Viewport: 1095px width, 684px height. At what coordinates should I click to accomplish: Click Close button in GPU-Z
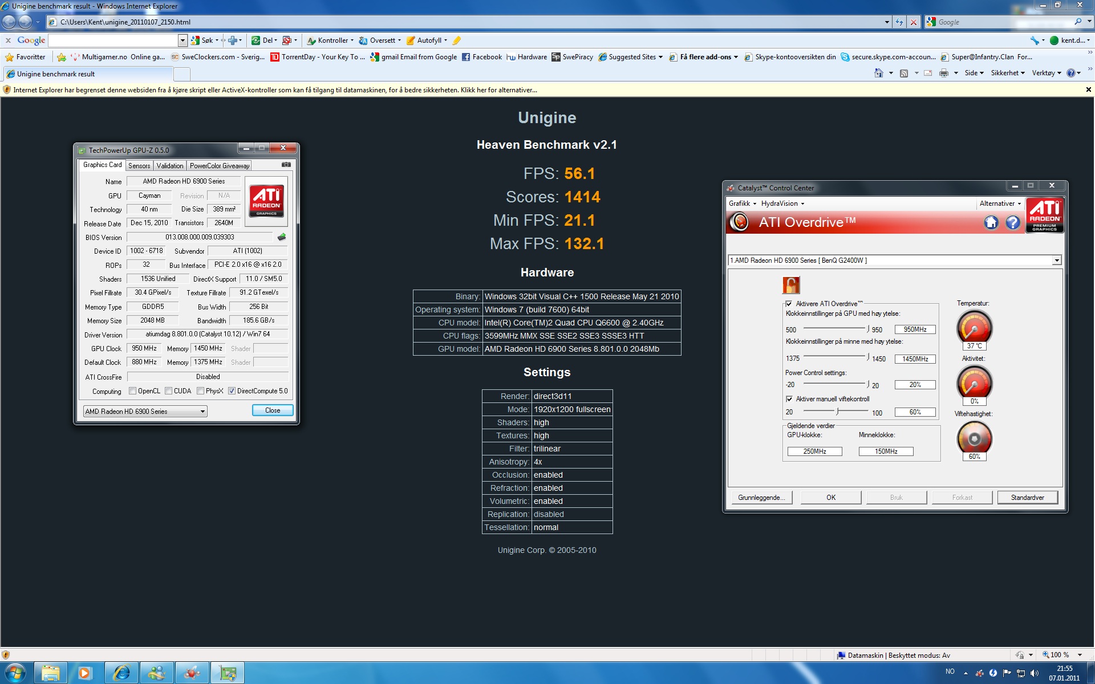pyautogui.click(x=273, y=410)
